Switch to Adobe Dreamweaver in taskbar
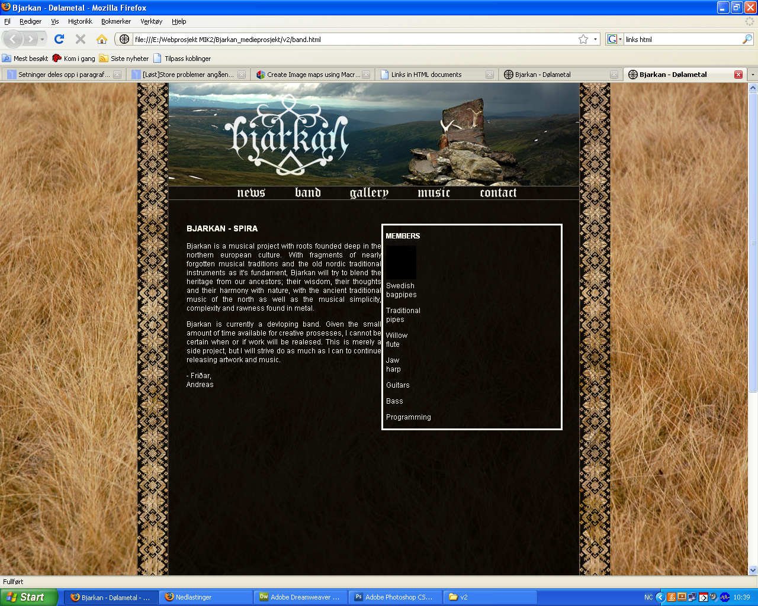The image size is (758, 606). 301,597
